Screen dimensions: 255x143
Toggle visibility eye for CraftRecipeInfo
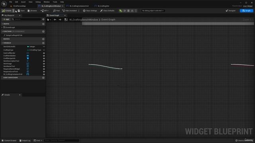[44, 58]
